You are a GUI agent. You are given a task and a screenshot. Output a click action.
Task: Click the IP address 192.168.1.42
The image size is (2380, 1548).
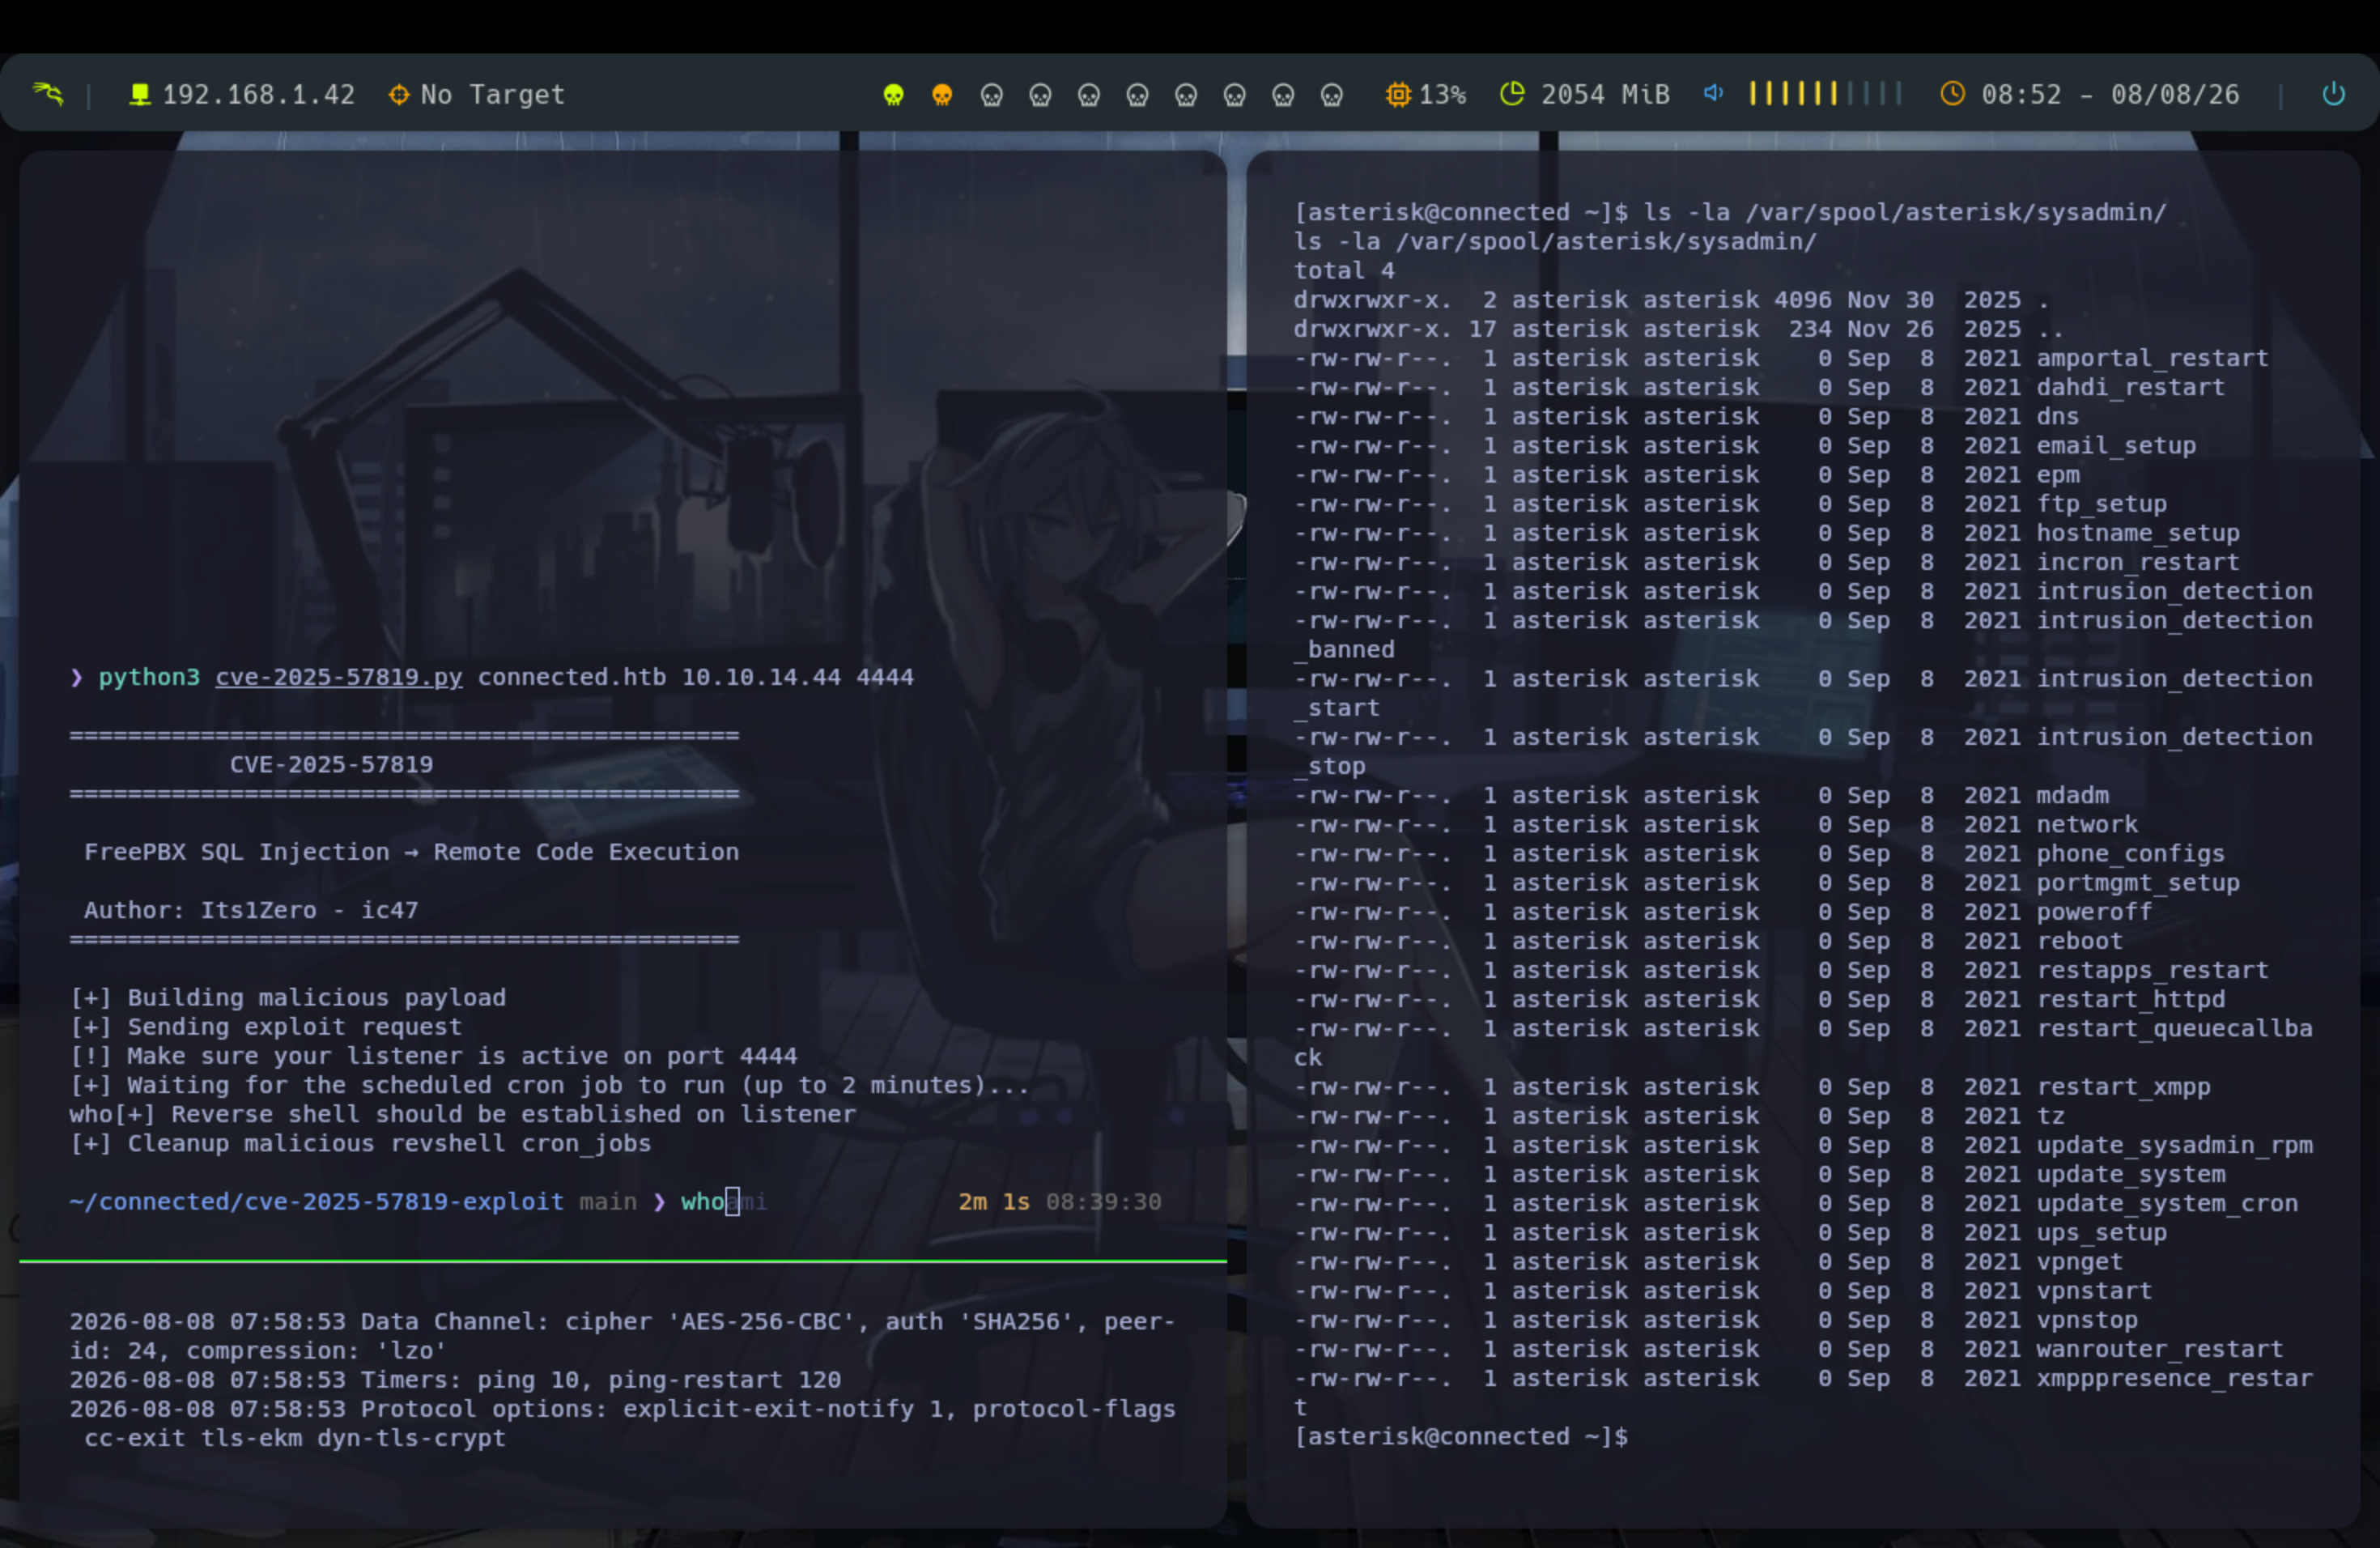(259, 95)
